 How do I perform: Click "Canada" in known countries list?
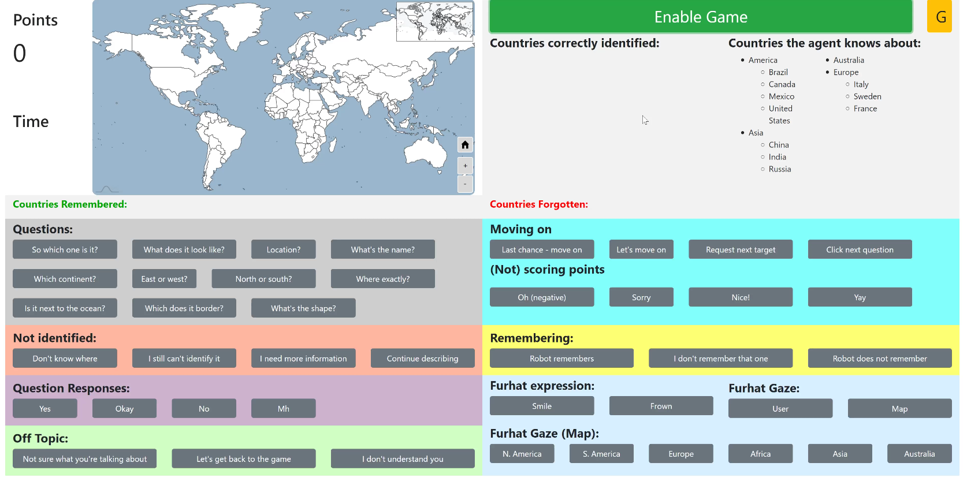[782, 84]
